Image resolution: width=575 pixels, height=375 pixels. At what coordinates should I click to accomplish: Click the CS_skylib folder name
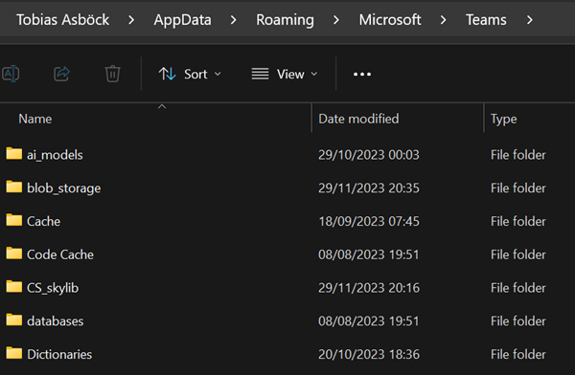[53, 288]
